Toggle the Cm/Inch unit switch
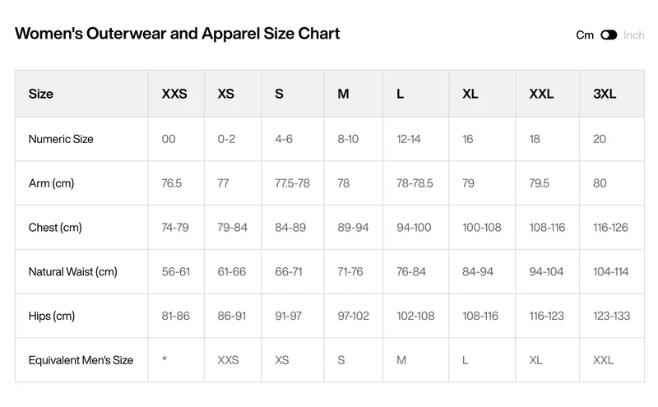Viewport: 658px width, 407px height. [x=609, y=35]
